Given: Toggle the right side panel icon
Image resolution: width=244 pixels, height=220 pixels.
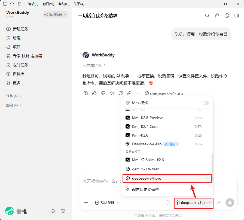Looking at the screenshot, I should pos(237,16).
